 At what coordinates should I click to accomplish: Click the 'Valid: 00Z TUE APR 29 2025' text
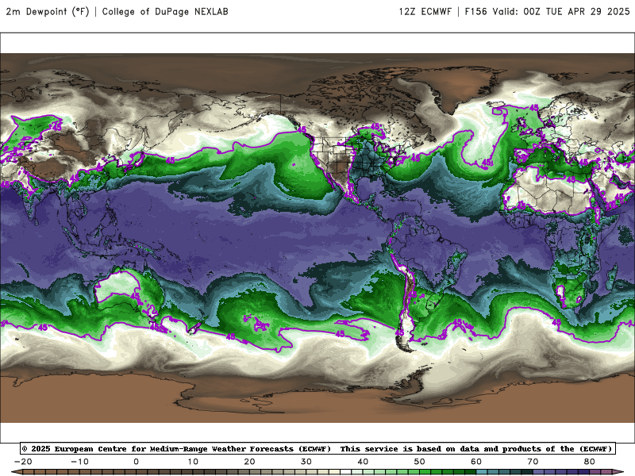[x=561, y=12]
